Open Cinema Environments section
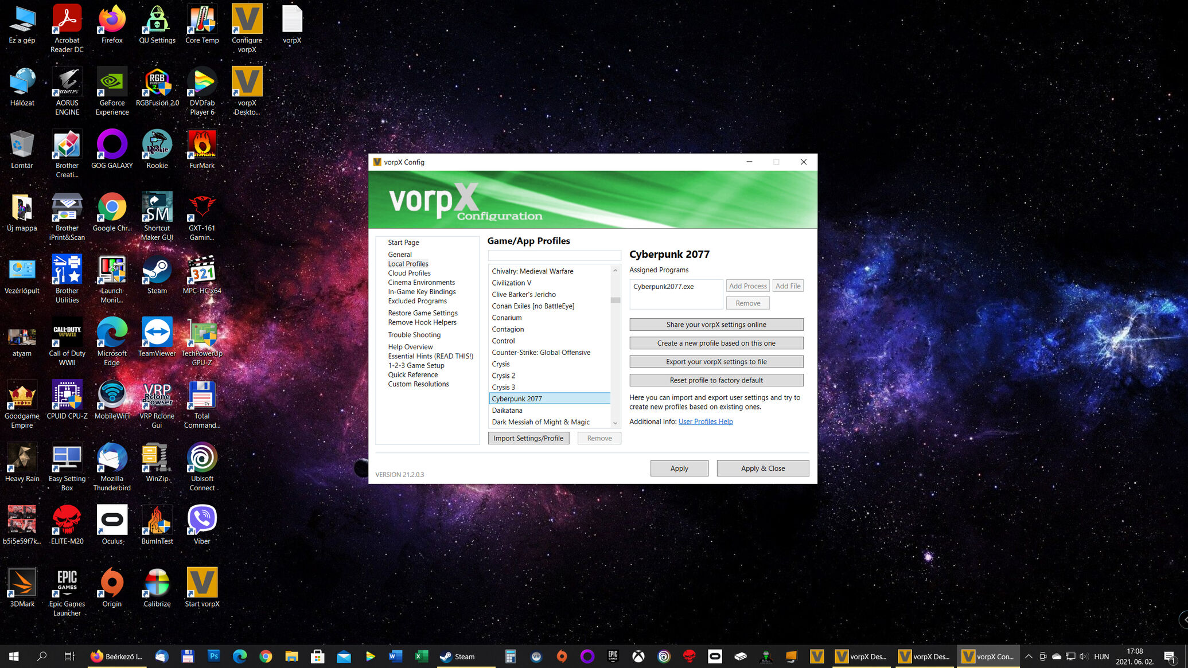 [x=421, y=282]
